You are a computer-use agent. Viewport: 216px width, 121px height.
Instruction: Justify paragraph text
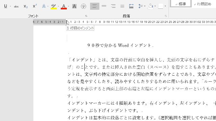[x=122, y=6]
